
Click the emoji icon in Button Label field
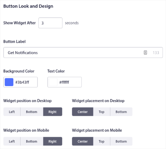[145, 53]
